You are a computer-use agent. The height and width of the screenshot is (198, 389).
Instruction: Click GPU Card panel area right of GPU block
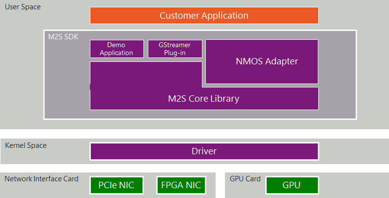(353, 186)
